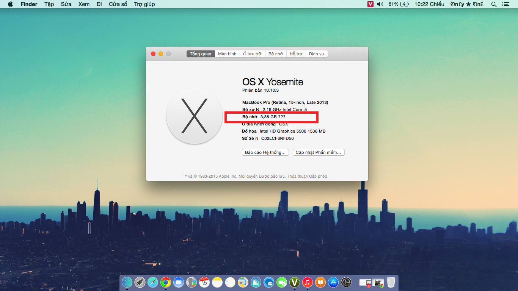518x291 pixels.
Task: Open the Thỏa thuận Cấp phép link
Action: 307,176
